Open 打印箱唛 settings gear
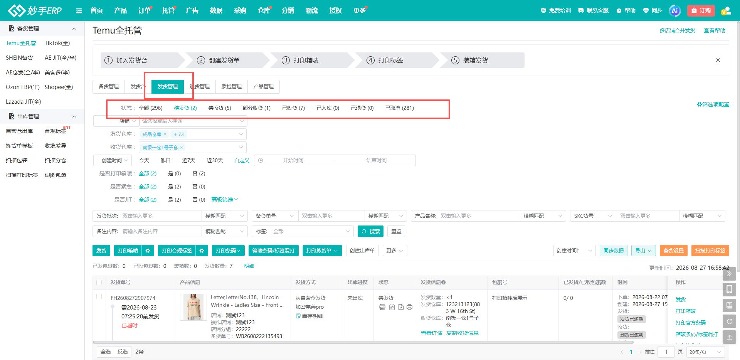Image resolution: width=740 pixels, height=360 pixels. tap(148, 251)
